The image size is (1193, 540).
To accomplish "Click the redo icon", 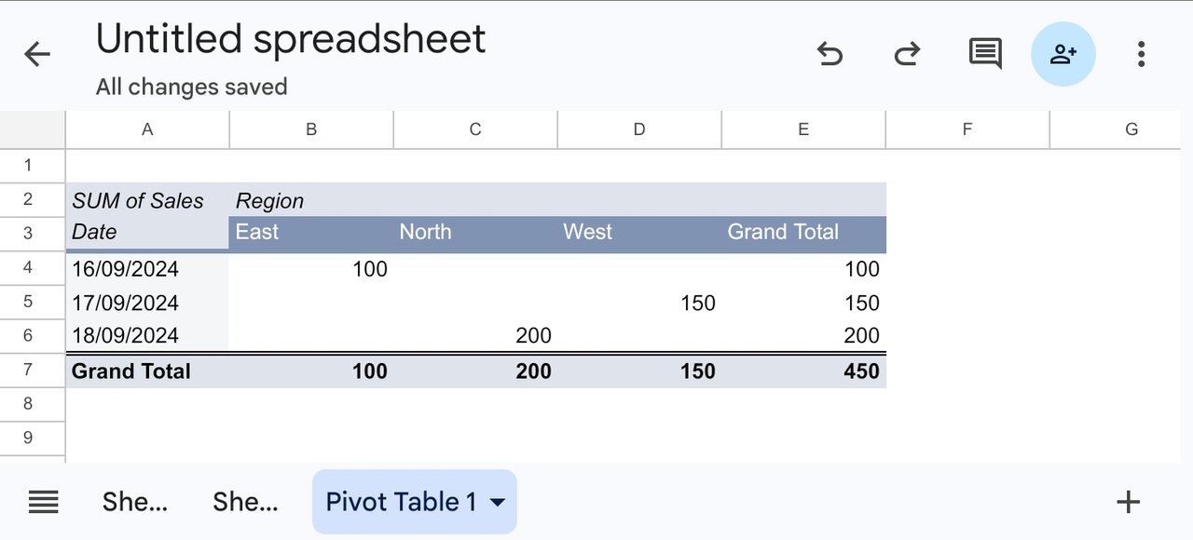I will click(907, 54).
